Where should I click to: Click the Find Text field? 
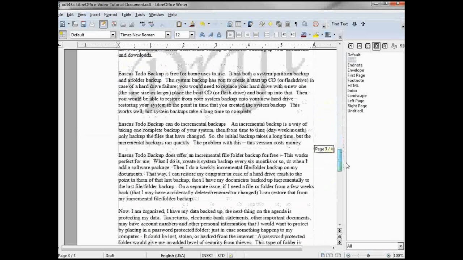tap(340, 24)
